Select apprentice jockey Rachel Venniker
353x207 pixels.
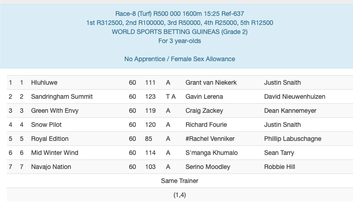[211, 139]
